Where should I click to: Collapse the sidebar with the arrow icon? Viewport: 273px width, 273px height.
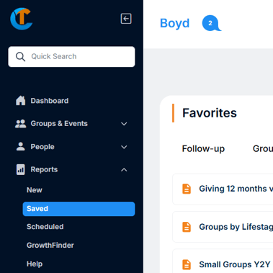click(x=126, y=19)
